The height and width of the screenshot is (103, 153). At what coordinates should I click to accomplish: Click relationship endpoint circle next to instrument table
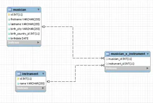click(49, 82)
